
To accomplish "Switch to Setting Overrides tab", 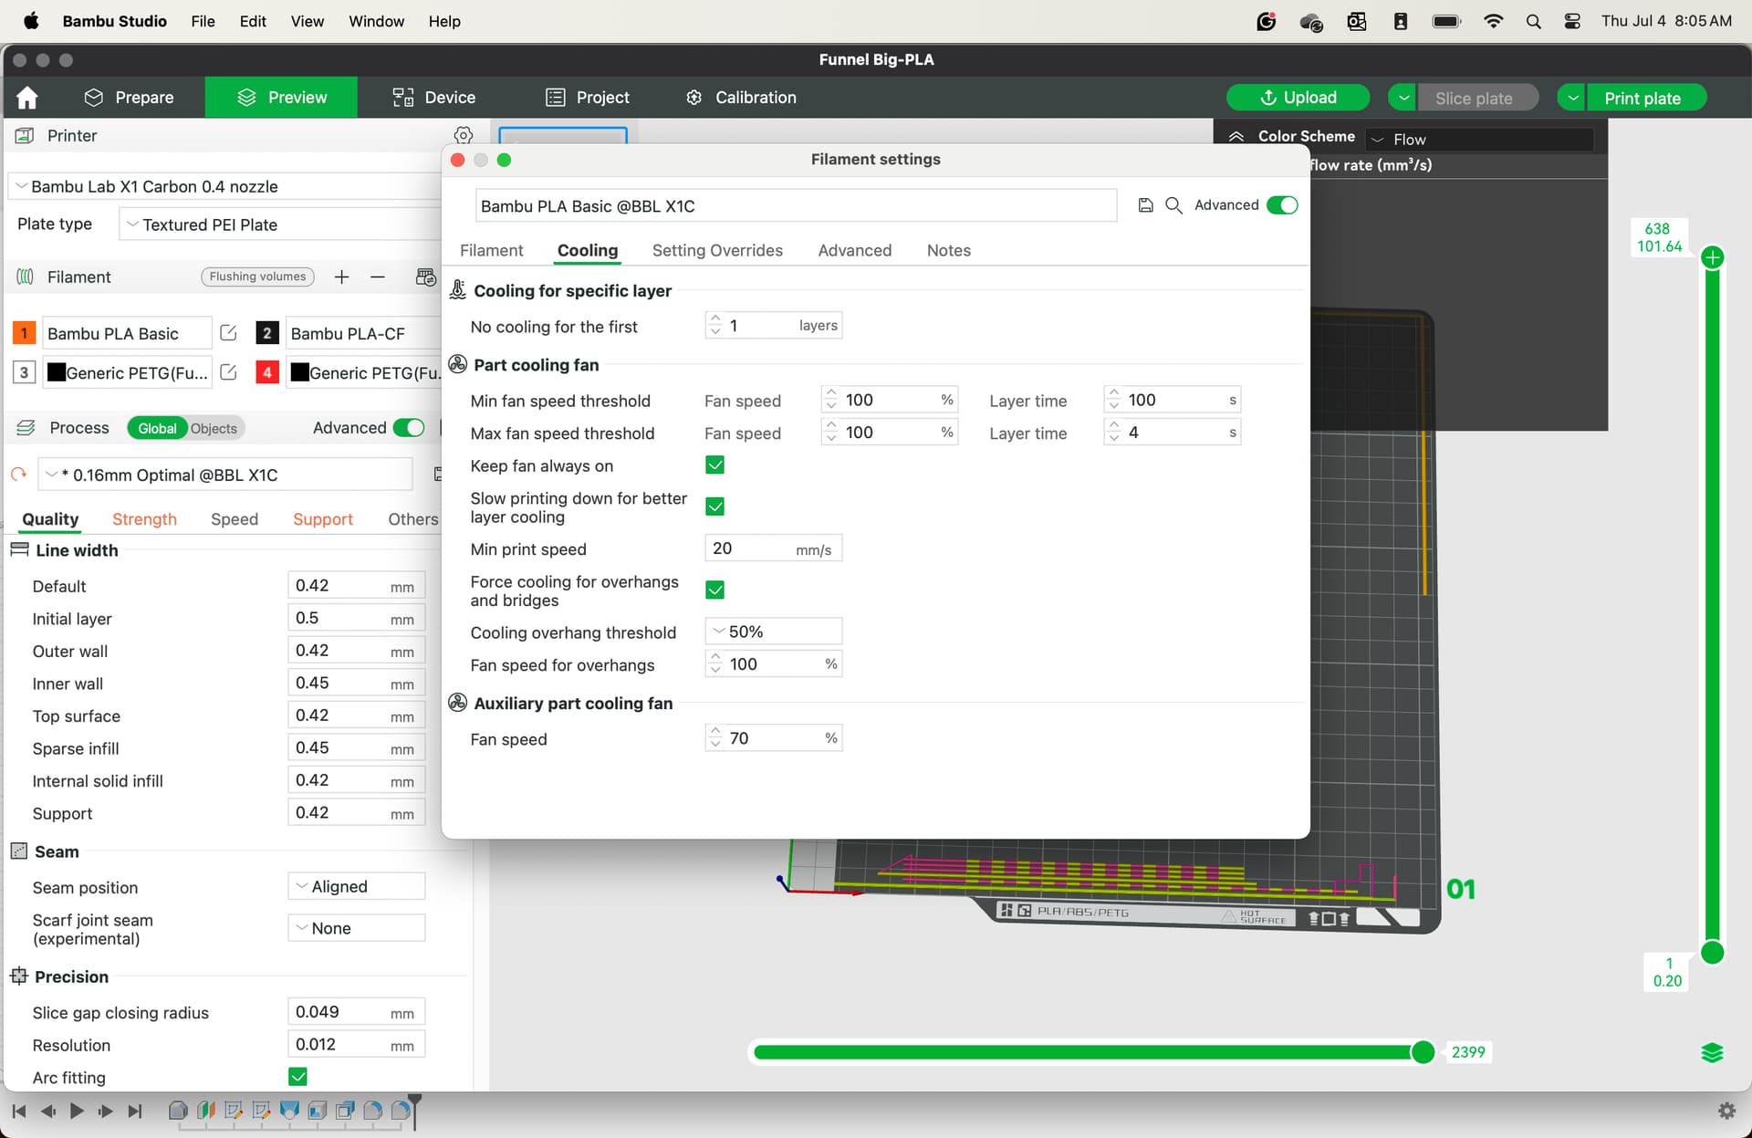I will 717,250.
